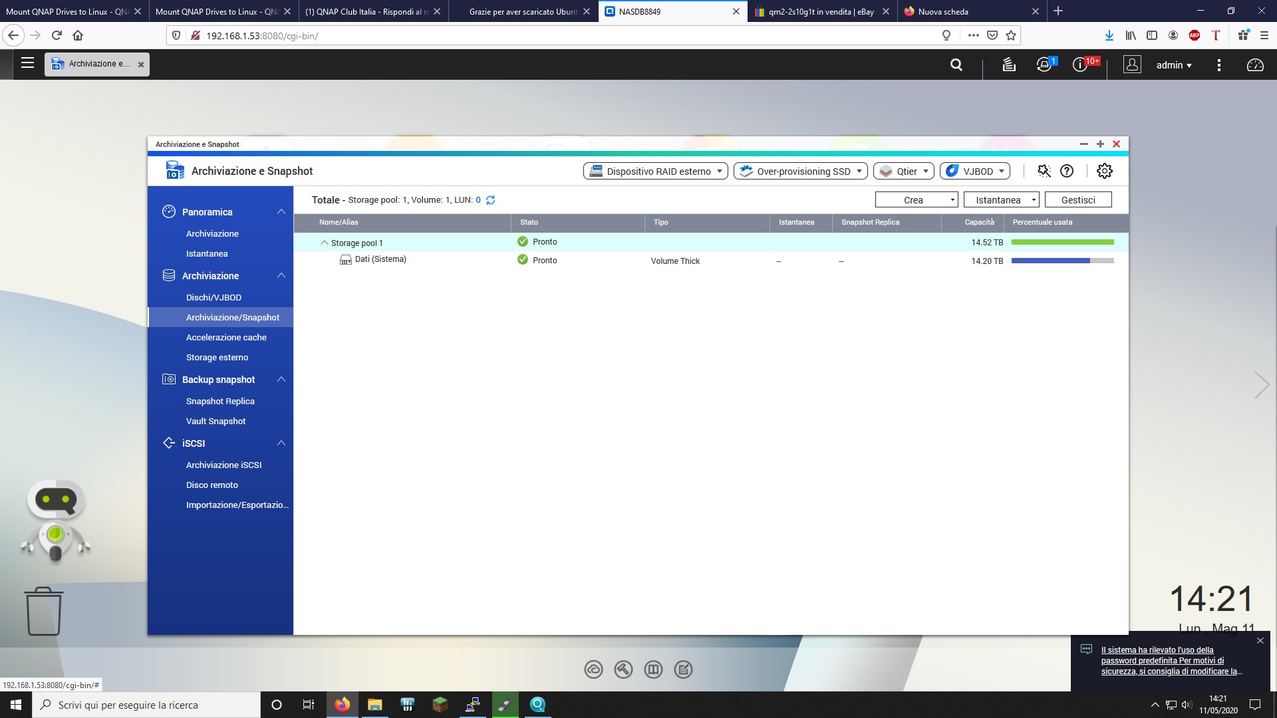The height and width of the screenshot is (718, 1277).
Task: Select Dischi/VJBOD in sidebar
Action: (x=213, y=297)
